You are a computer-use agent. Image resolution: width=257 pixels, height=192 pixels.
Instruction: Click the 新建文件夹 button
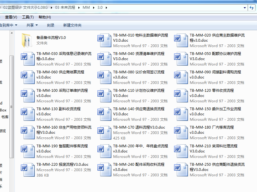click(x=72, y=25)
